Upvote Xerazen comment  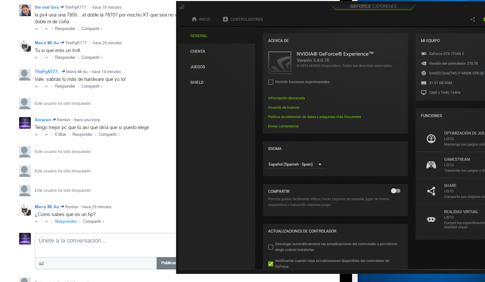pos(36,135)
